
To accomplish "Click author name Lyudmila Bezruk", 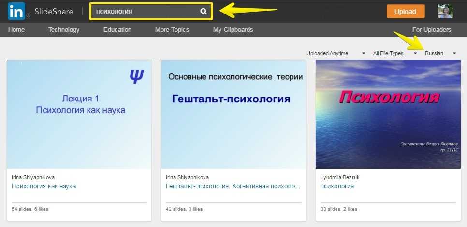I will pyautogui.click(x=340, y=177).
